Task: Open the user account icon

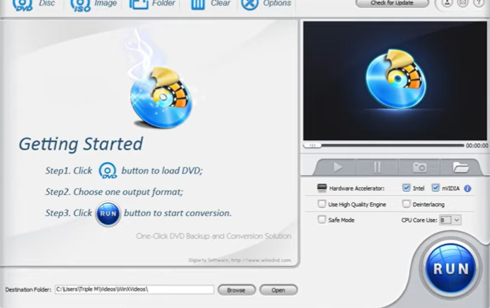Action: (x=447, y=3)
